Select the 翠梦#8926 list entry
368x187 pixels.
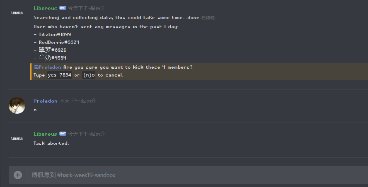point(50,50)
